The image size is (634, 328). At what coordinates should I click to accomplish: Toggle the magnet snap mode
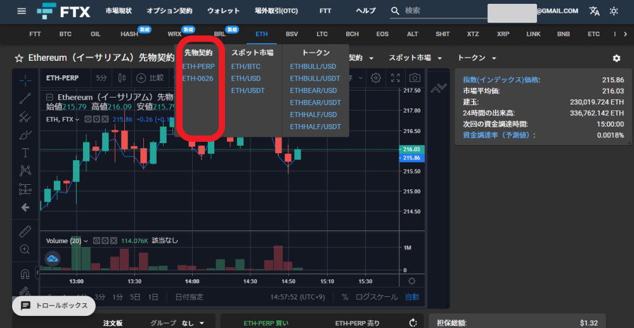(x=25, y=274)
